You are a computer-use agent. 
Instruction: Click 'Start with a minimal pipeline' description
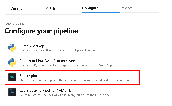point(76,80)
